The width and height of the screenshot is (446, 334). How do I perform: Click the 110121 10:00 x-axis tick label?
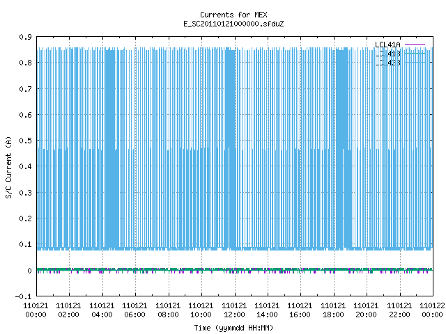(x=201, y=310)
